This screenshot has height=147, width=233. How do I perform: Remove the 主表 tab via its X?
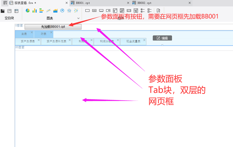pyautogui.click(x=32, y=32)
